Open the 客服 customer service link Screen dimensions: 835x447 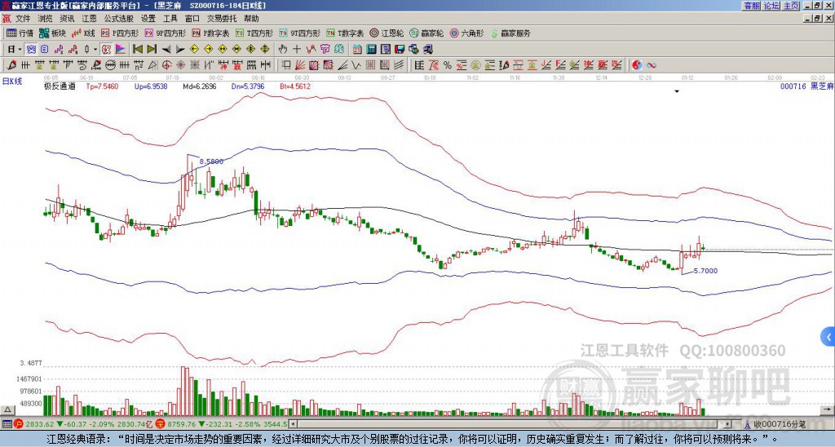[751, 6]
